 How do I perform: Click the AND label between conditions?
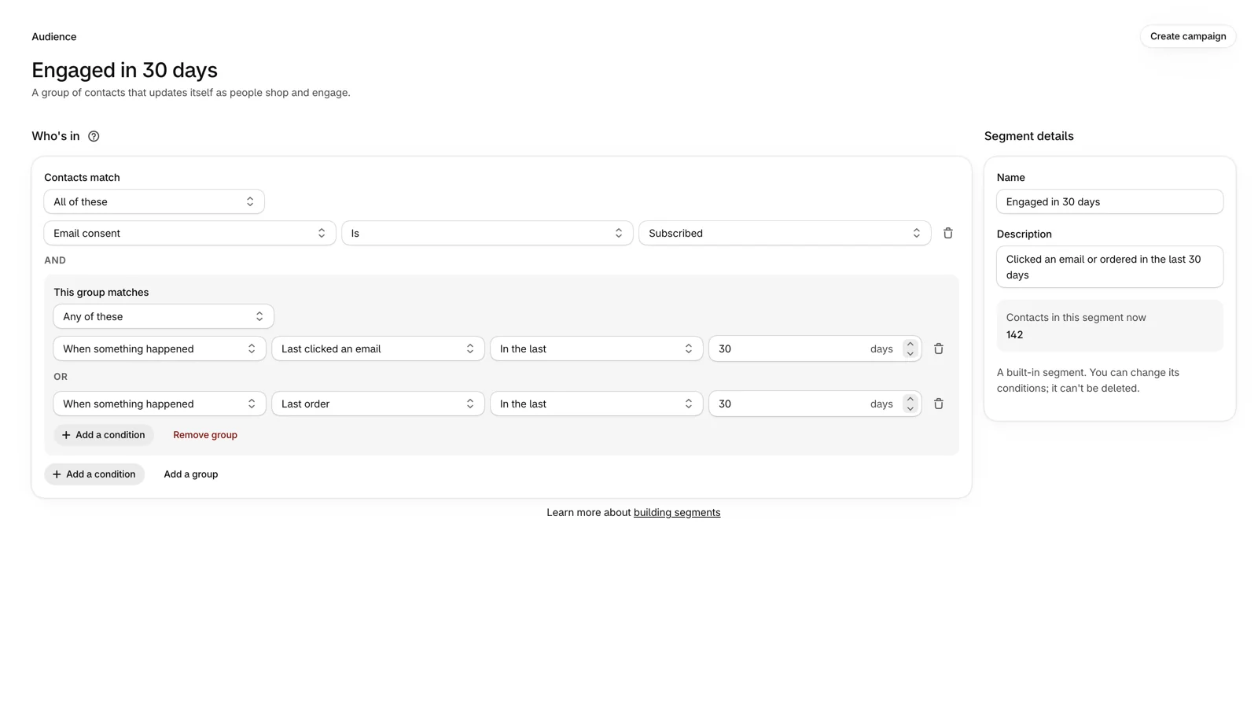pyautogui.click(x=55, y=260)
